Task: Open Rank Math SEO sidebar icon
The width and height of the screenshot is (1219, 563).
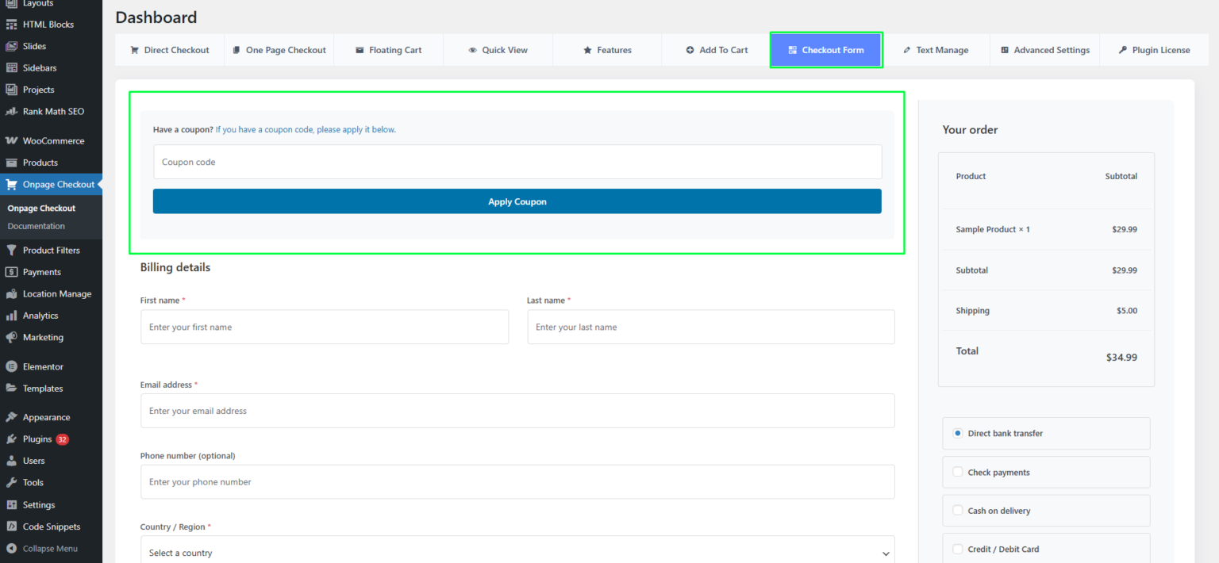Action: point(11,112)
